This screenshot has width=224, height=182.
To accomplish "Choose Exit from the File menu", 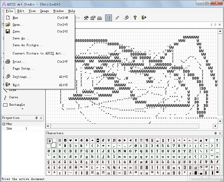I will [39, 85].
